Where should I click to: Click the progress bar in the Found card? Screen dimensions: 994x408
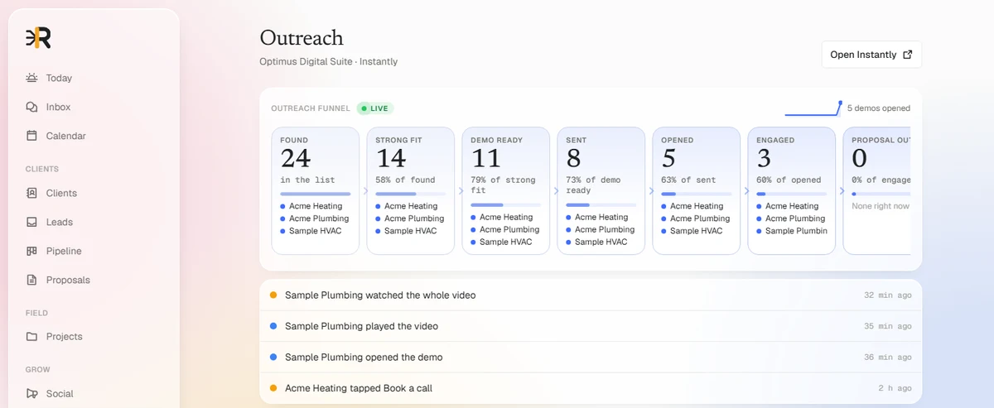point(316,194)
